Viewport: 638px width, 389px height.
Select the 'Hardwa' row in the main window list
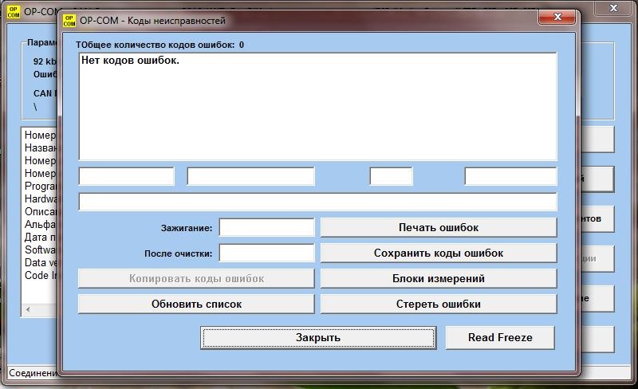[41, 199]
